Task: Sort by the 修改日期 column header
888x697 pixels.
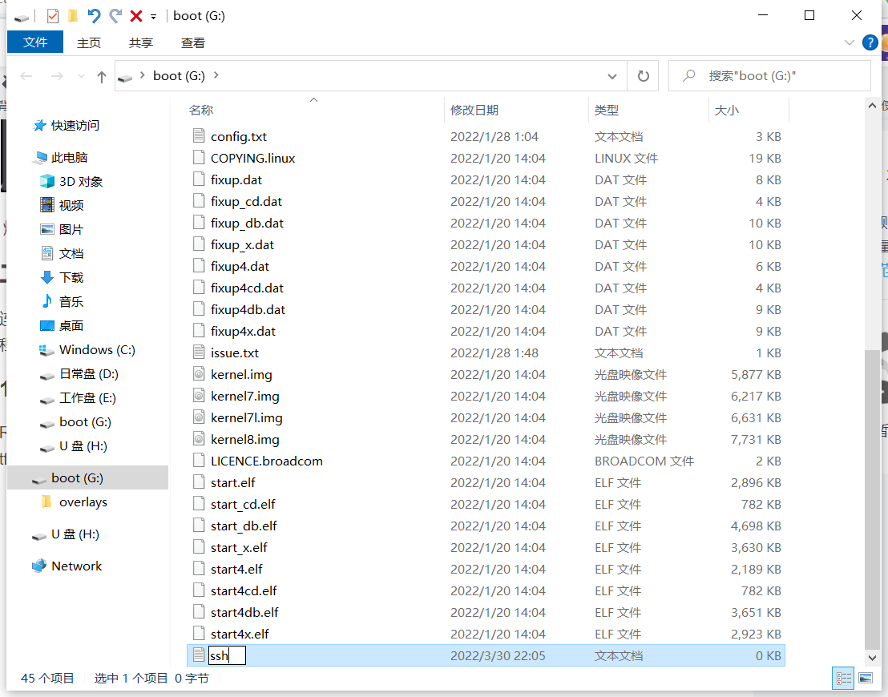Action: (x=474, y=110)
